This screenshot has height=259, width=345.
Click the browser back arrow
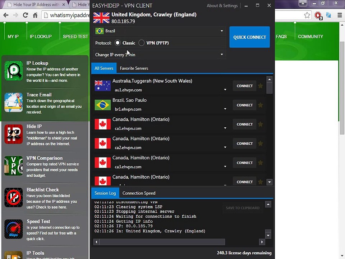tap(6, 15)
